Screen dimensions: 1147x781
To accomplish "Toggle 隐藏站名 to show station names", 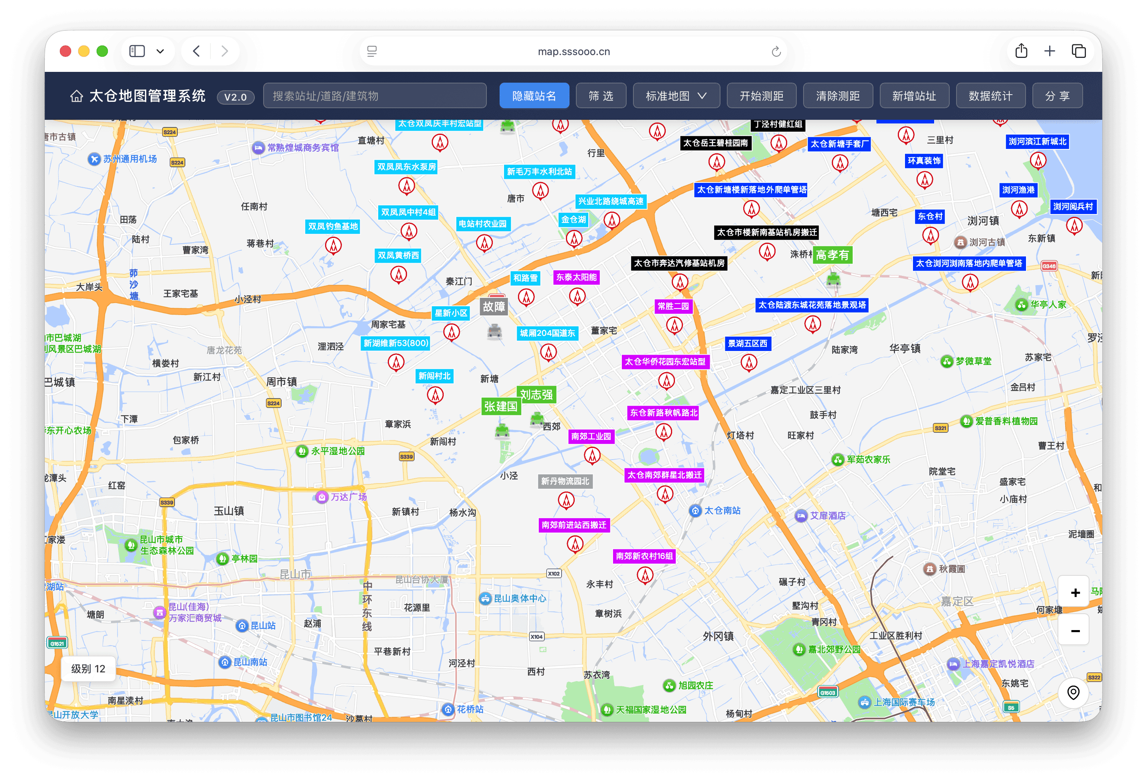I will coord(534,96).
